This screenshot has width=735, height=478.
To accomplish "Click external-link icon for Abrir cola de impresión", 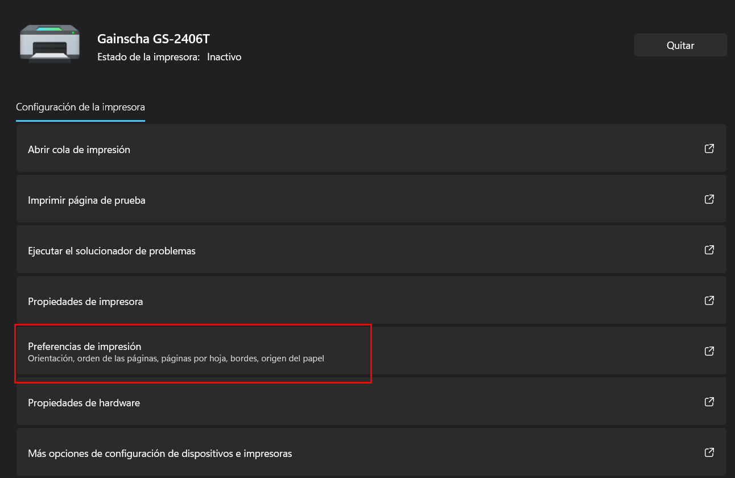I will tap(709, 149).
